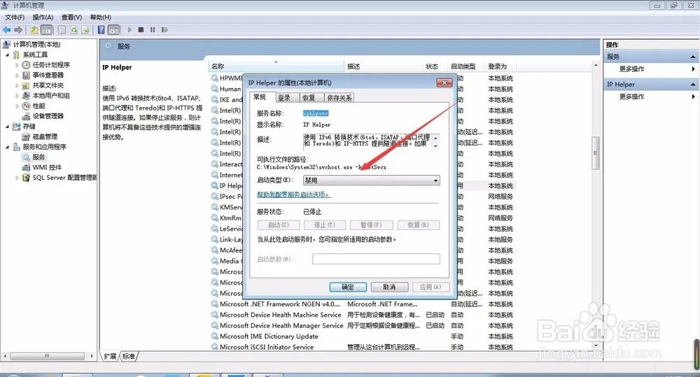Click 更多操作 under IP Helper in actions
The width and height of the screenshot is (700, 377).
[631, 97]
